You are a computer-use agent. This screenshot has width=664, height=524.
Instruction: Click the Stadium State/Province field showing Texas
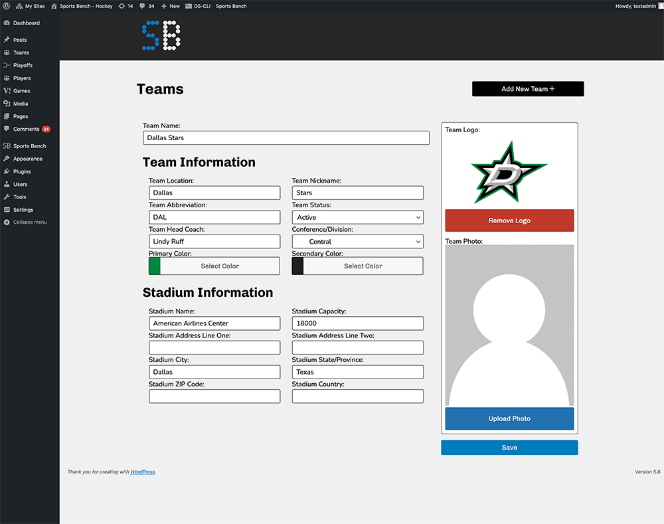357,372
